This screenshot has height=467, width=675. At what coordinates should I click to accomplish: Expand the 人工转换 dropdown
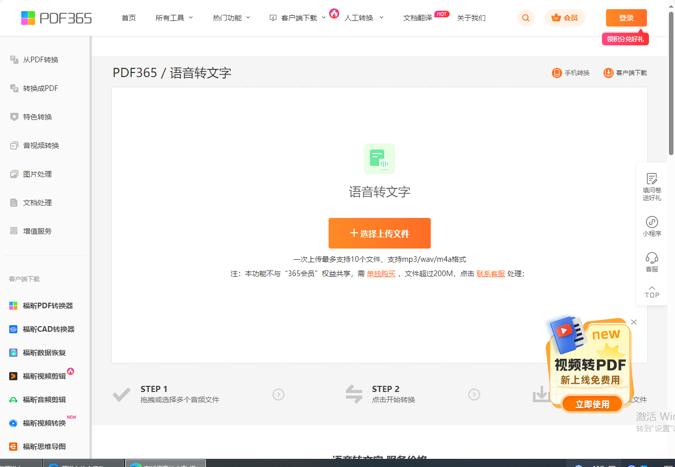[x=363, y=18]
